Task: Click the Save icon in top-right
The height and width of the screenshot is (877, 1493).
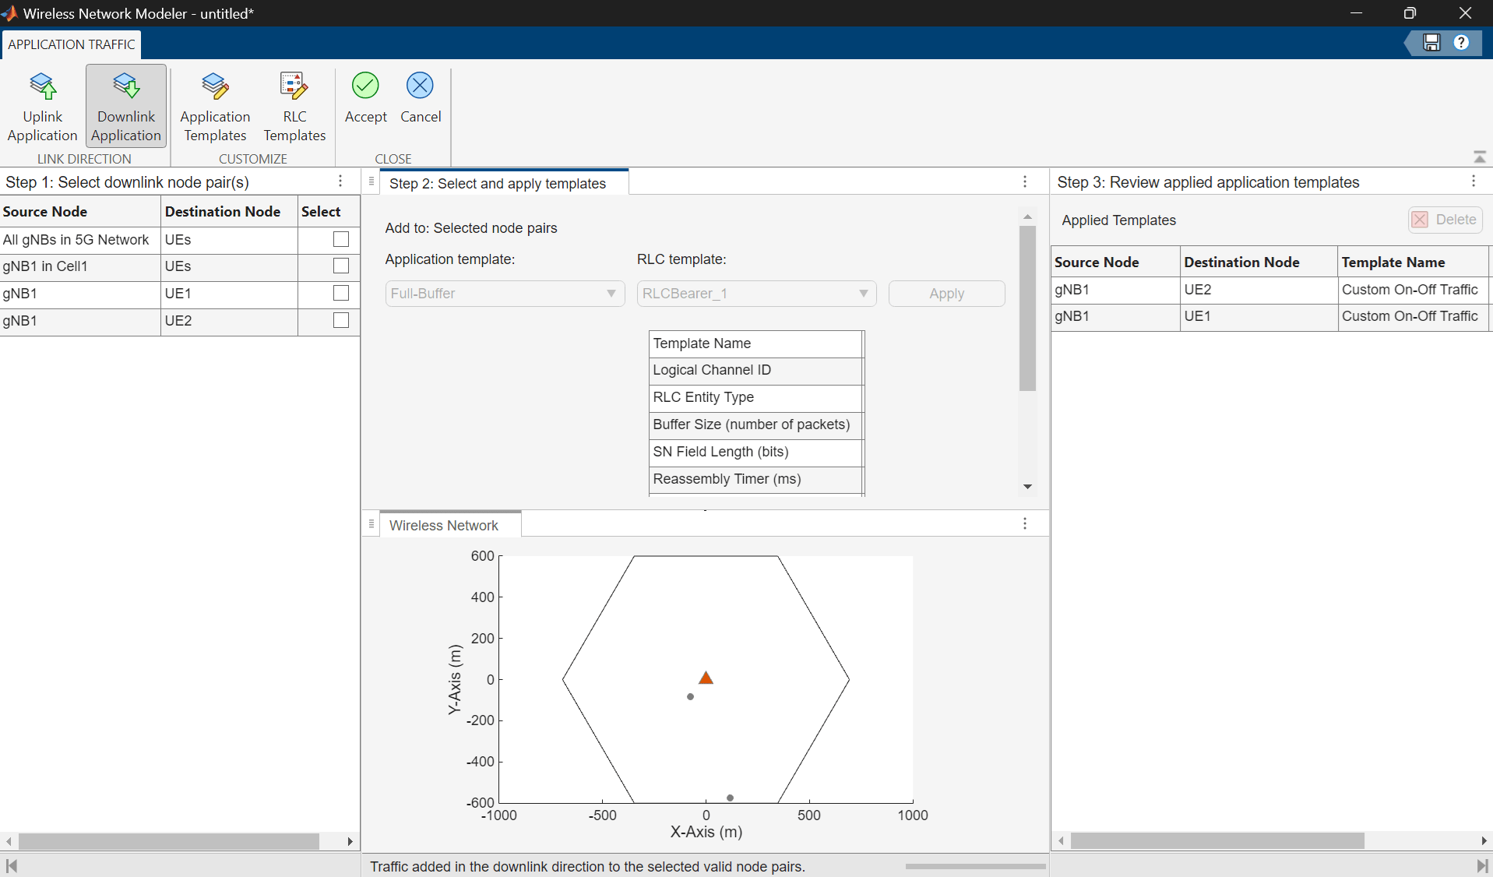Action: point(1431,43)
